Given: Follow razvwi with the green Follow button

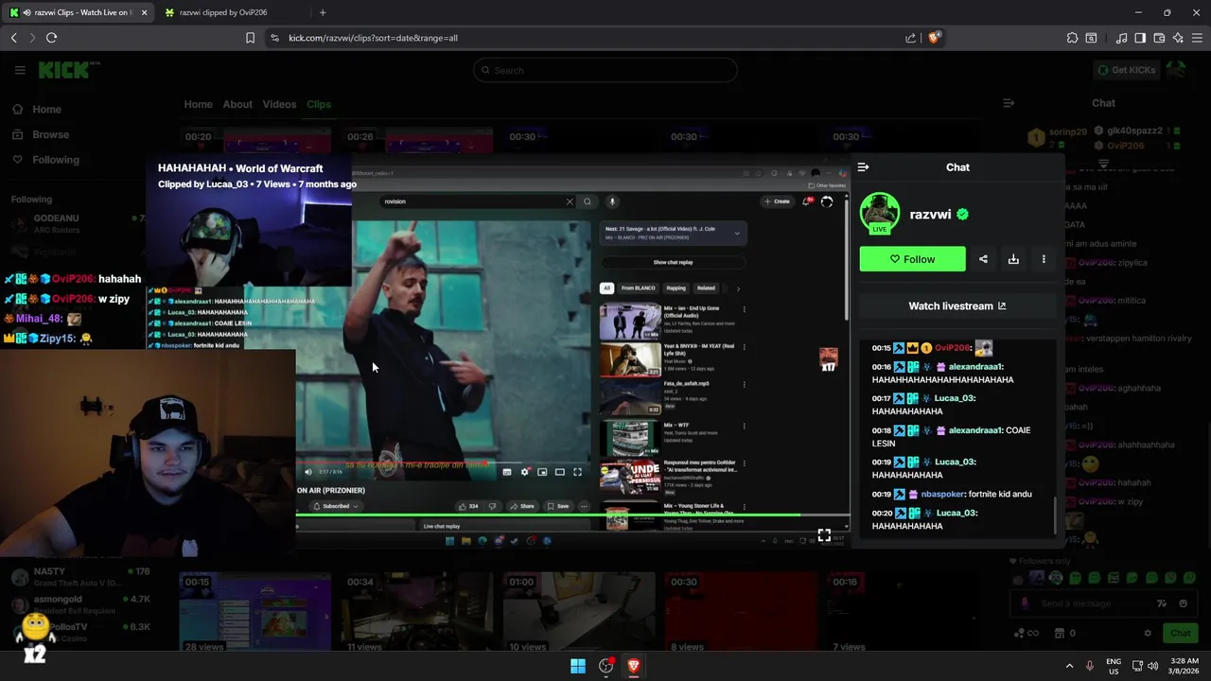Looking at the screenshot, I should (912, 259).
